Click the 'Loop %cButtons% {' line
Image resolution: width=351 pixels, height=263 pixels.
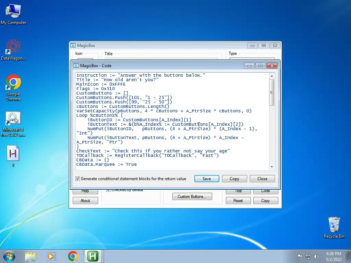click(99, 115)
